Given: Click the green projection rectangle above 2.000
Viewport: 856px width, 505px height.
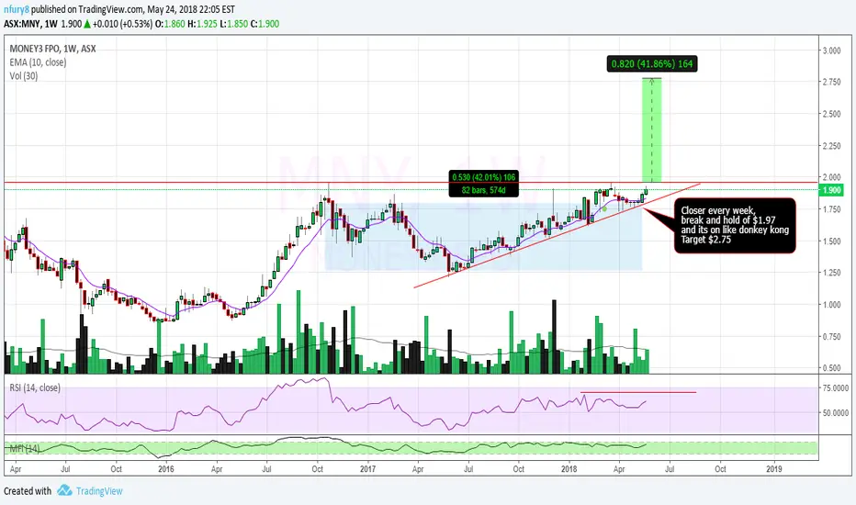Looking at the screenshot, I should coord(651,130).
